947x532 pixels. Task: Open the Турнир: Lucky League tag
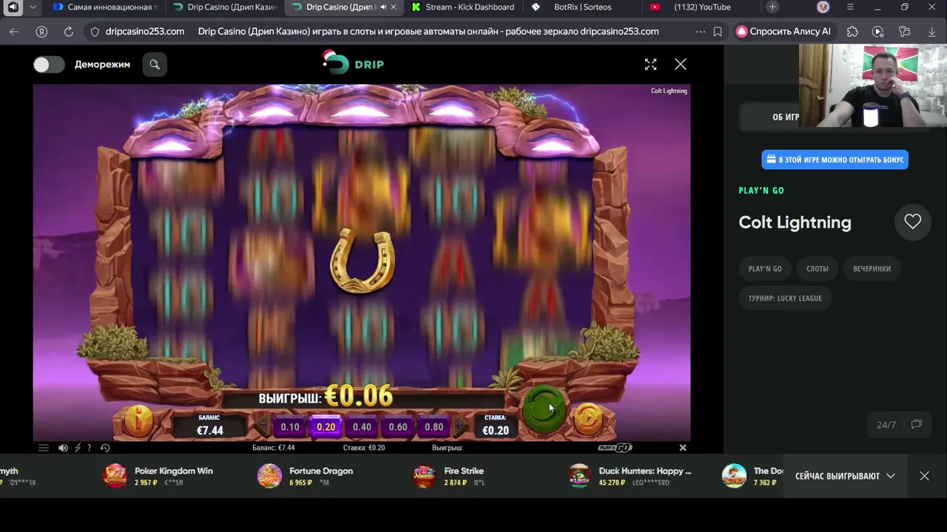[785, 298]
